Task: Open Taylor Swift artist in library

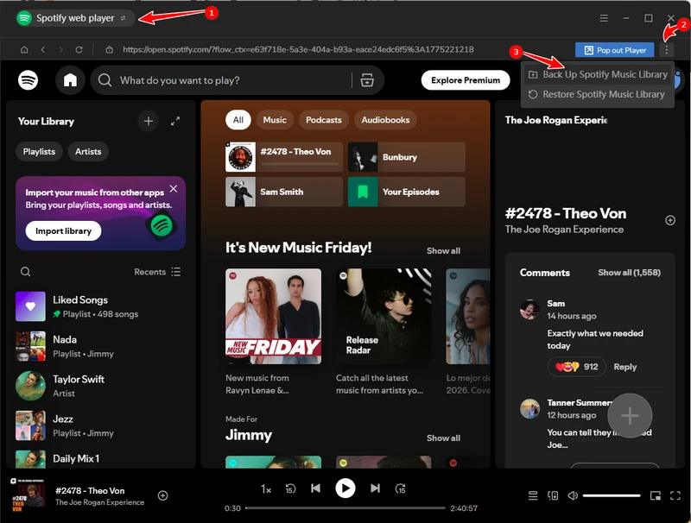Action: pos(101,386)
